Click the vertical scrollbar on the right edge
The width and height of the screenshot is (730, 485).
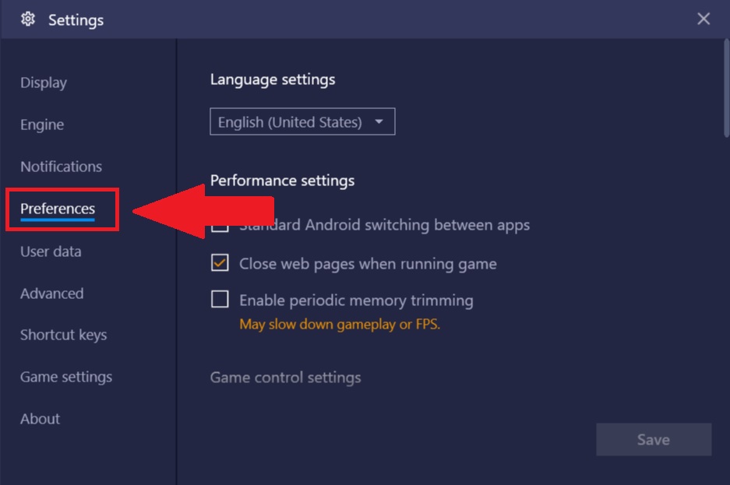[x=726, y=88]
